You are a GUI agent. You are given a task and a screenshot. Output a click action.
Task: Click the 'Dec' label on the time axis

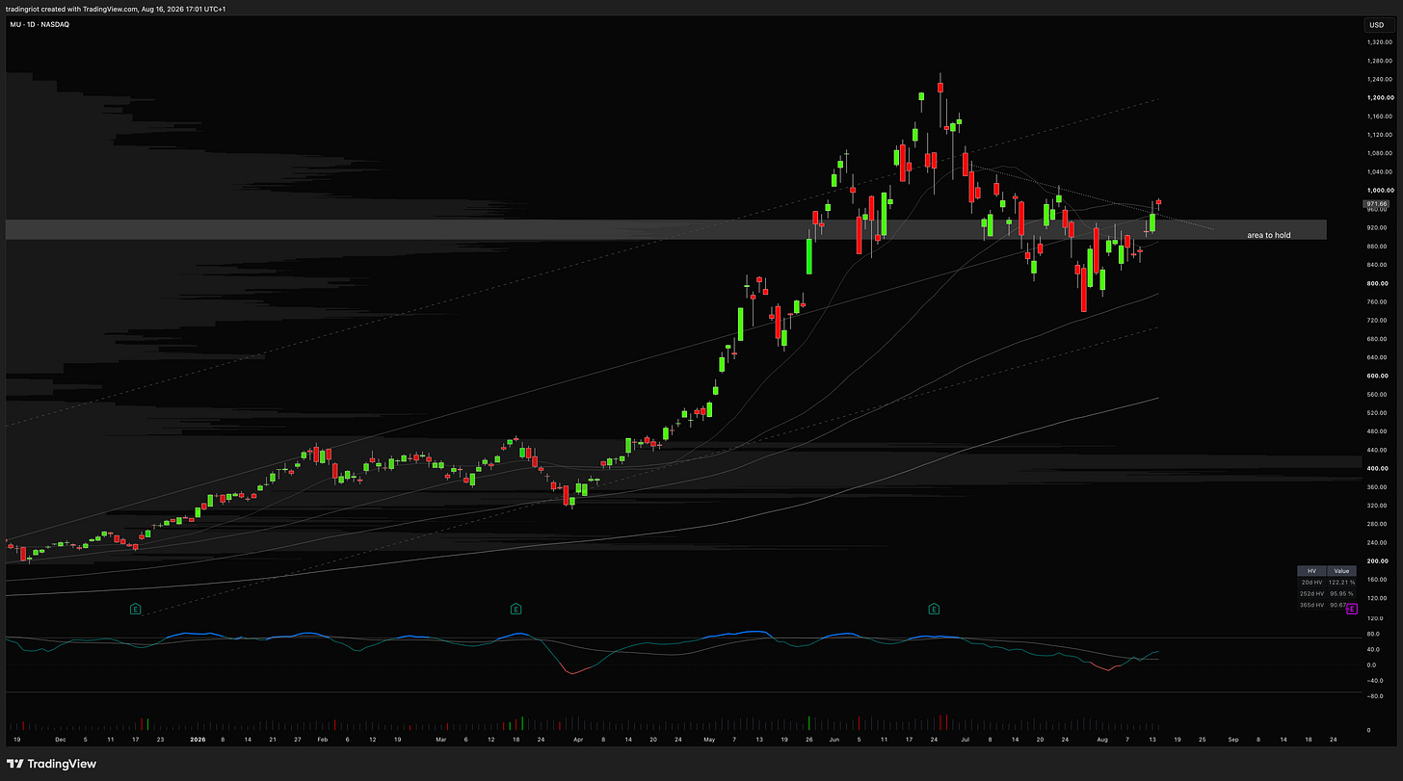[x=60, y=740]
